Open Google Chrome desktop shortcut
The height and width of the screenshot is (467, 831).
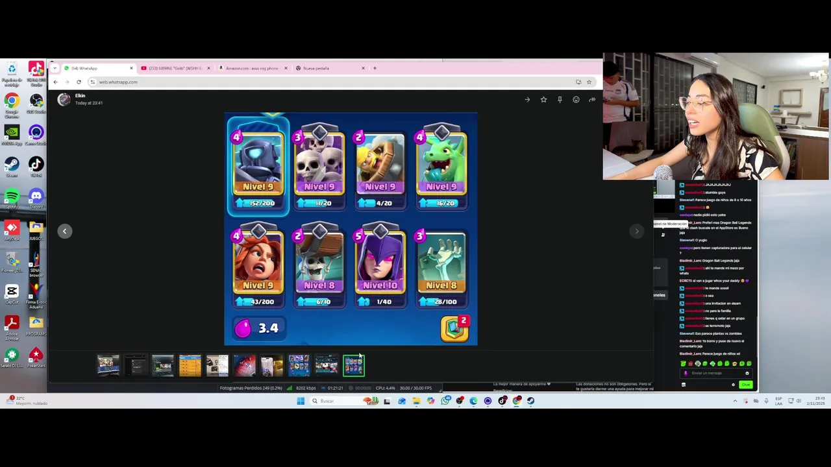[12, 106]
